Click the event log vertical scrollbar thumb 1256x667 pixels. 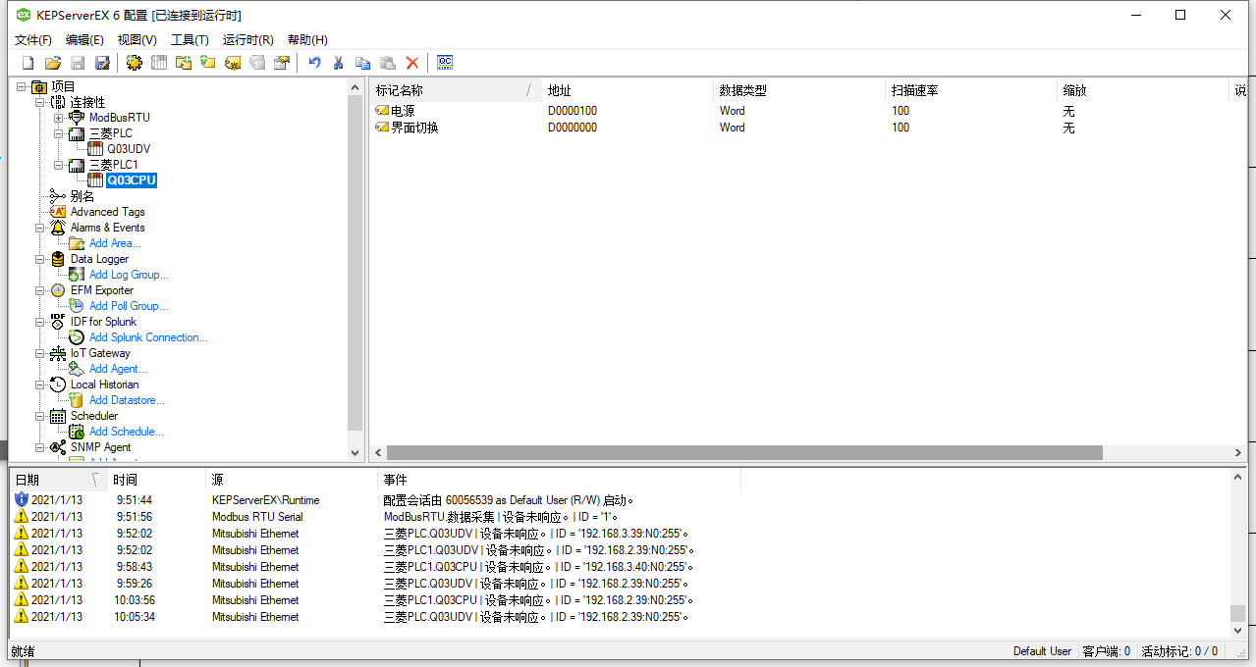pyautogui.click(x=1237, y=614)
